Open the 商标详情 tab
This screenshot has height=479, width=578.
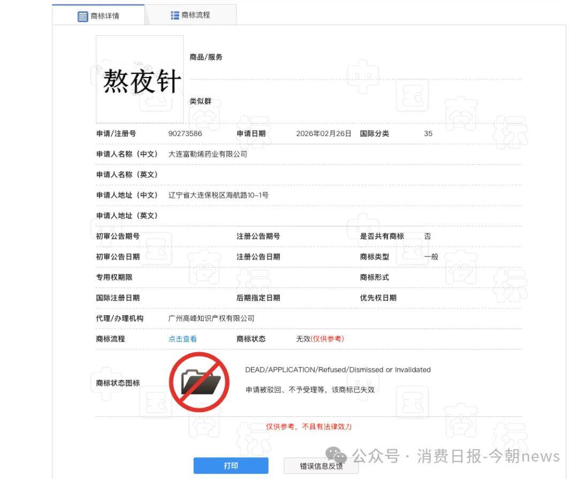coord(98,16)
